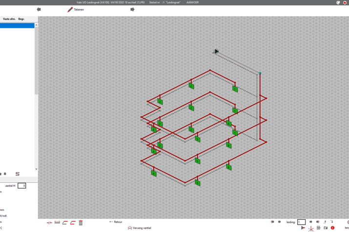Screen dimensions: 349x232
Task: Click the down-turn arrow icon near leiding
Action: 332,222
